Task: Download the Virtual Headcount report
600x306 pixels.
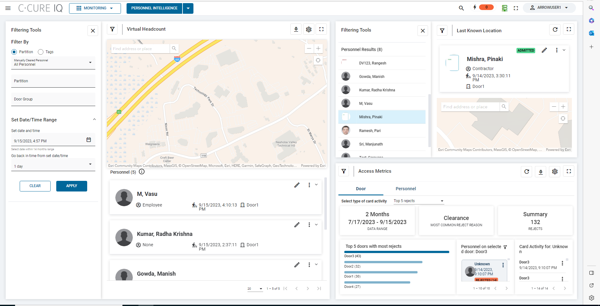Action: (296, 29)
